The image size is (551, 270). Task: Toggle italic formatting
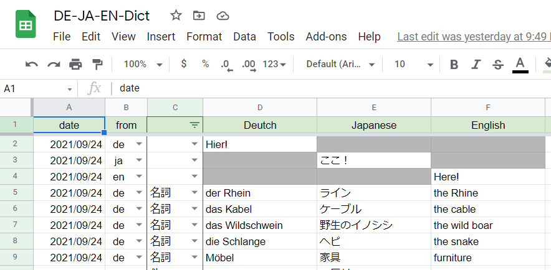[x=476, y=65]
